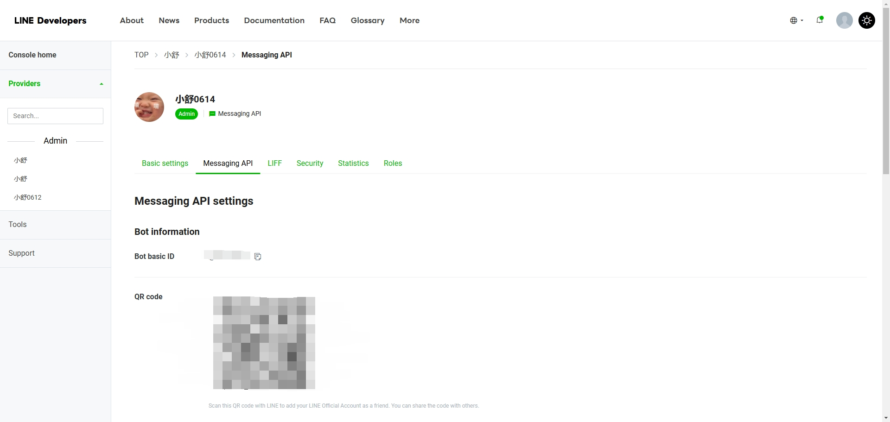The image size is (890, 422).
Task: Click 小舒 in the breadcrumb
Action: click(172, 55)
